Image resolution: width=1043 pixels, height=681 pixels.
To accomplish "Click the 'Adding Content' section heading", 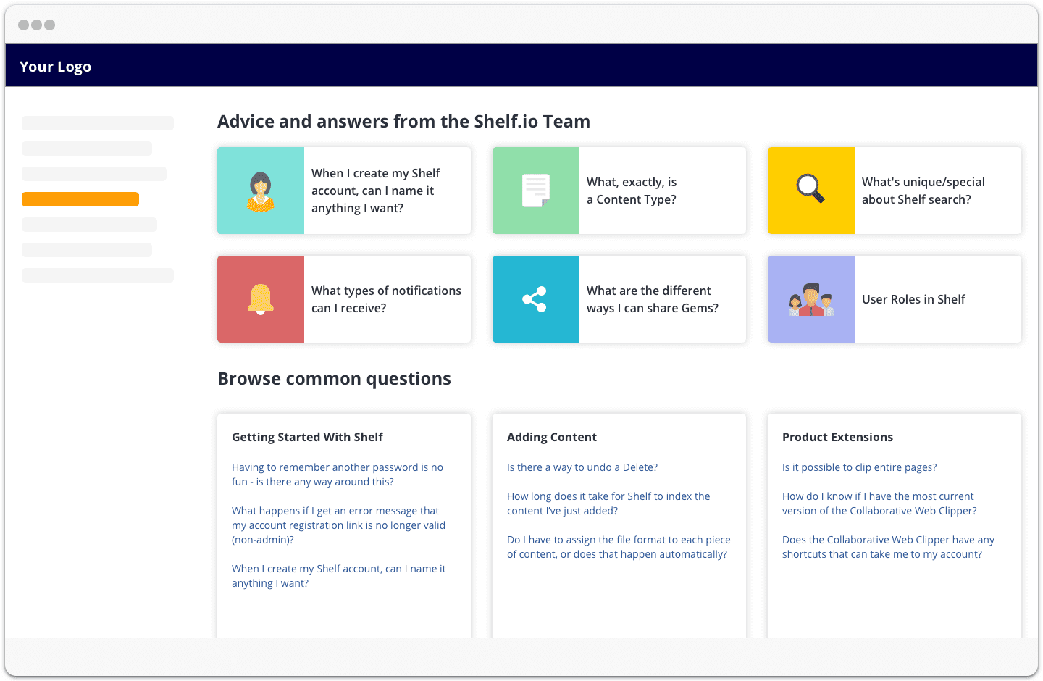I will point(552,437).
